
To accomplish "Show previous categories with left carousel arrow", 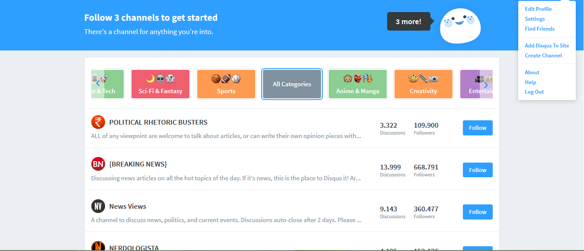I will (98, 84).
